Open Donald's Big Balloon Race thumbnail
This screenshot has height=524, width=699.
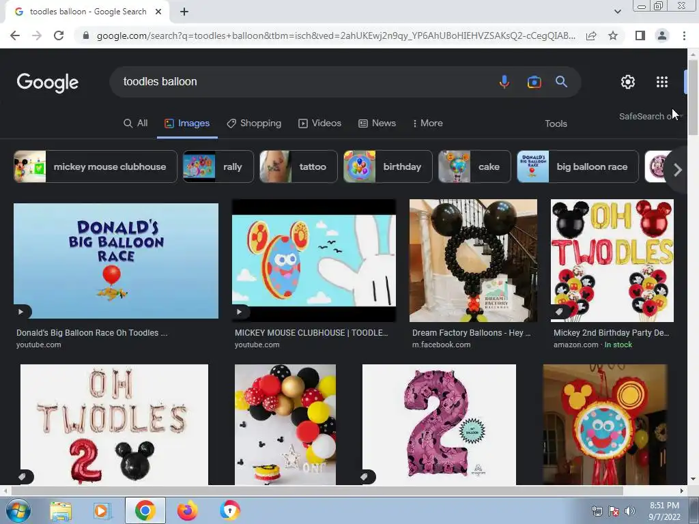pos(116,261)
